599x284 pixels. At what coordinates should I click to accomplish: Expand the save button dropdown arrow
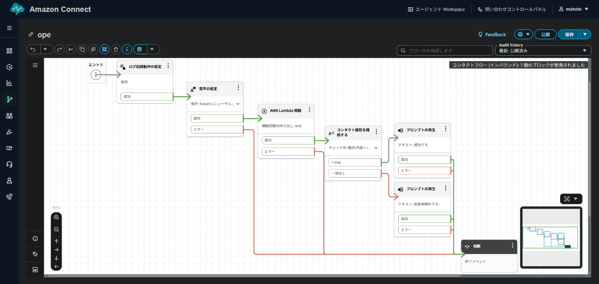pos(585,35)
